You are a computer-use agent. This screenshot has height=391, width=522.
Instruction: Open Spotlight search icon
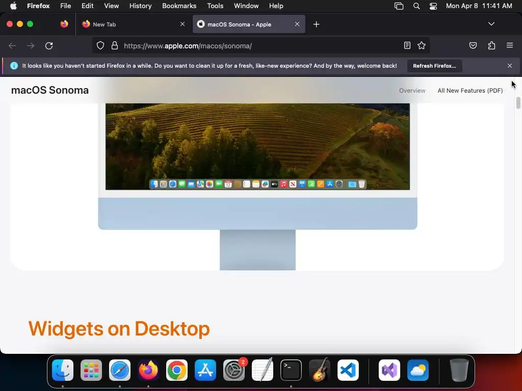[x=416, y=6]
